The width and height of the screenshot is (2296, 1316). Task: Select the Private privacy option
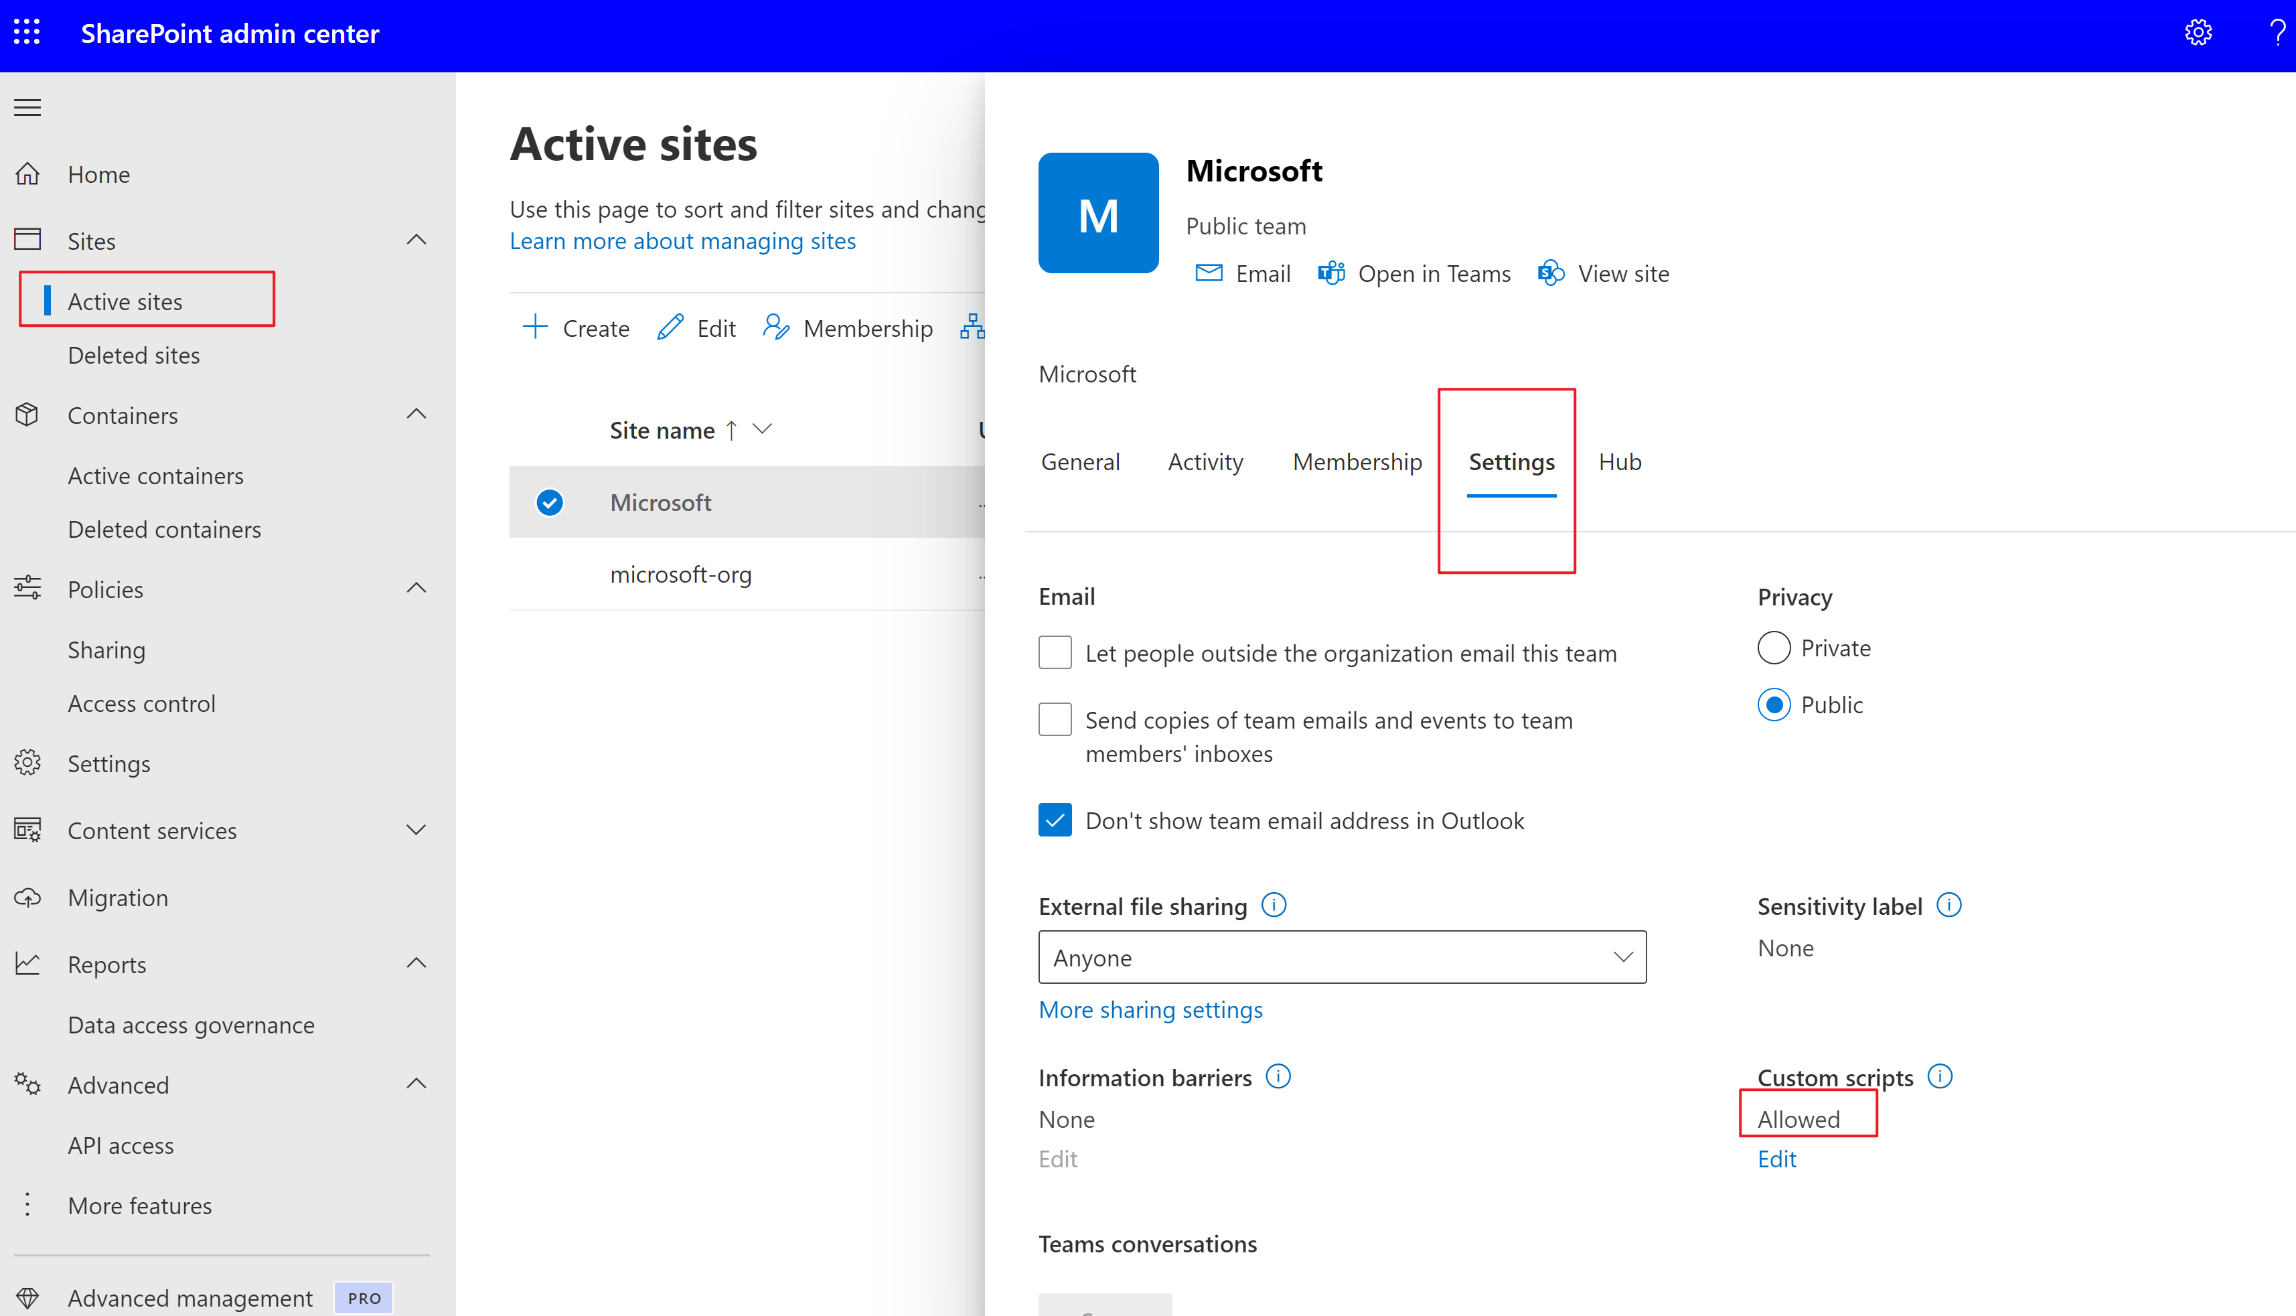[1774, 647]
